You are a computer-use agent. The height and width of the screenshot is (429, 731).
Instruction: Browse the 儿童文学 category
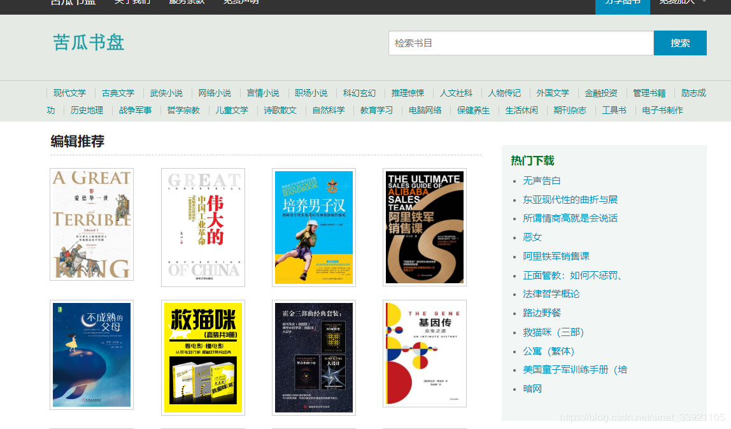pos(232,110)
